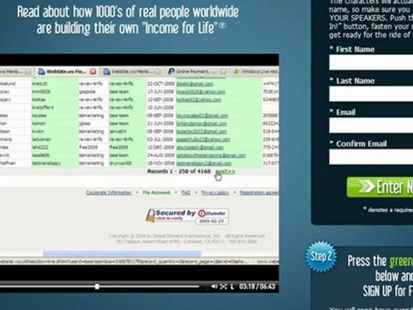Click the date 13-SEP-2008
The height and width of the screenshot is (310, 413).
tap(160, 99)
